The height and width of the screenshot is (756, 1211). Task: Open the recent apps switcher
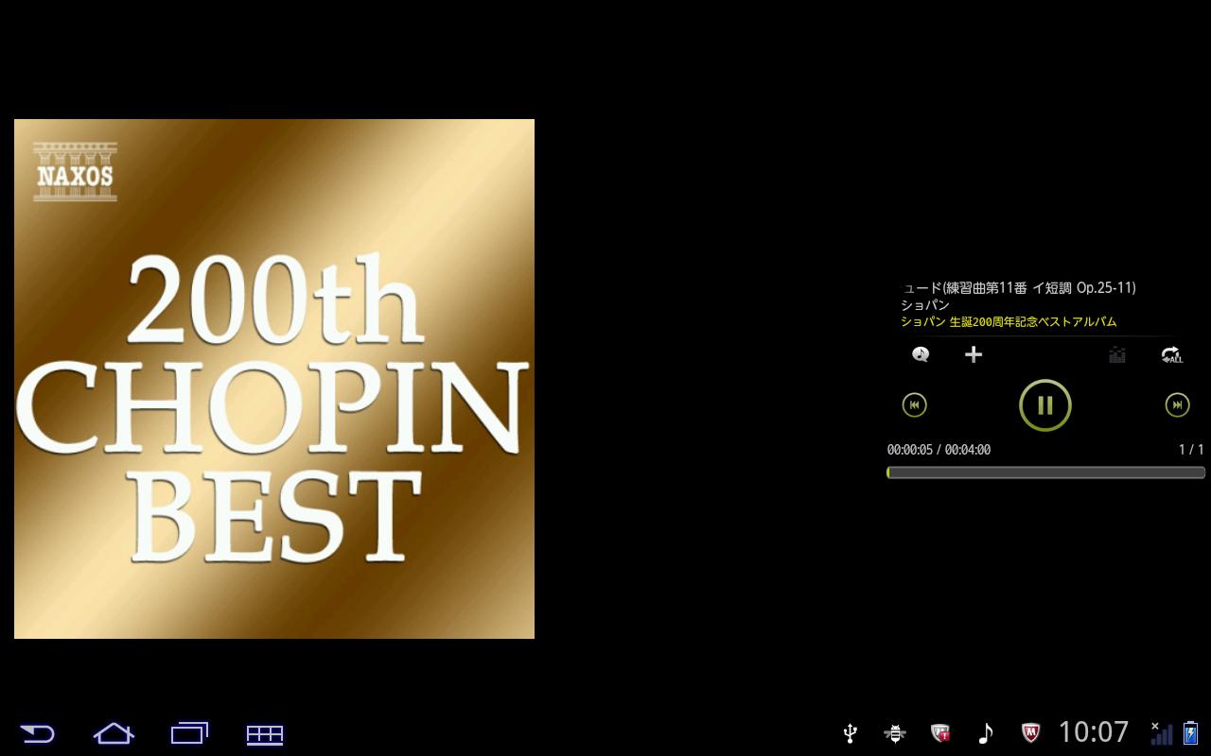pos(189,733)
